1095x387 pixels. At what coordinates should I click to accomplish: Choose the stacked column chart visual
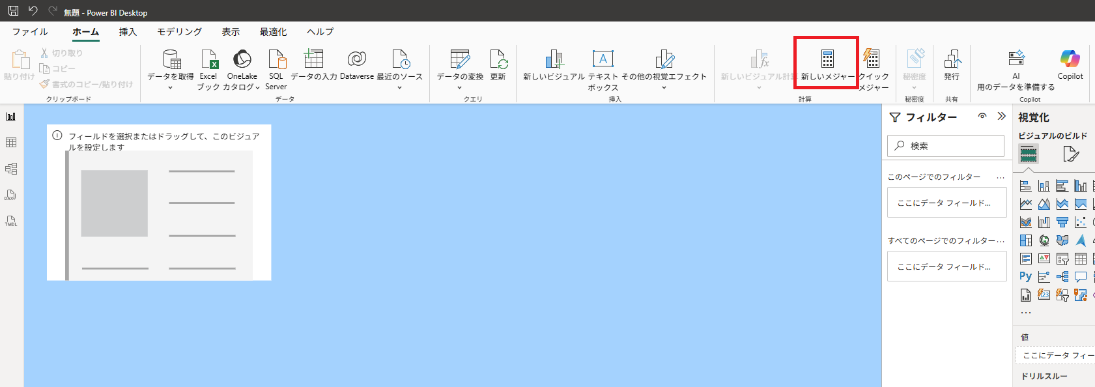pos(1044,186)
